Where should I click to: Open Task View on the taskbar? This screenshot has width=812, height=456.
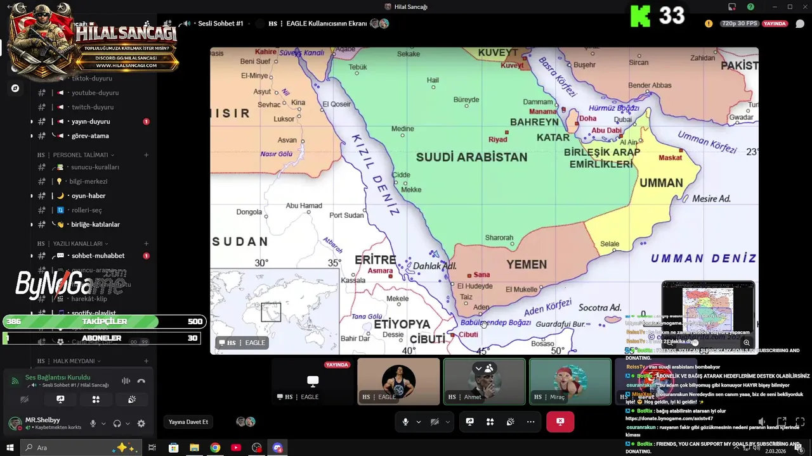[x=152, y=448]
